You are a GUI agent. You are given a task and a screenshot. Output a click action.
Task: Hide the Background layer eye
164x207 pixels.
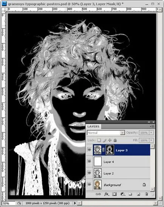pos(90,184)
